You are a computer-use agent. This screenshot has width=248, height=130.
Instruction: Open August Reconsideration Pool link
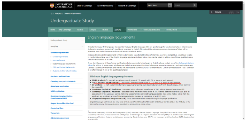click(62, 103)
